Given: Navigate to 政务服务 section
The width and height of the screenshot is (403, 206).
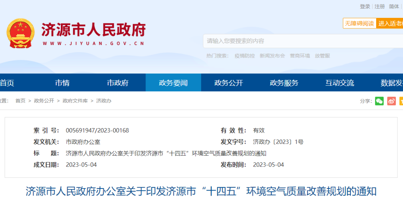Looking at the screenshot, I should [x=284, y=83].
